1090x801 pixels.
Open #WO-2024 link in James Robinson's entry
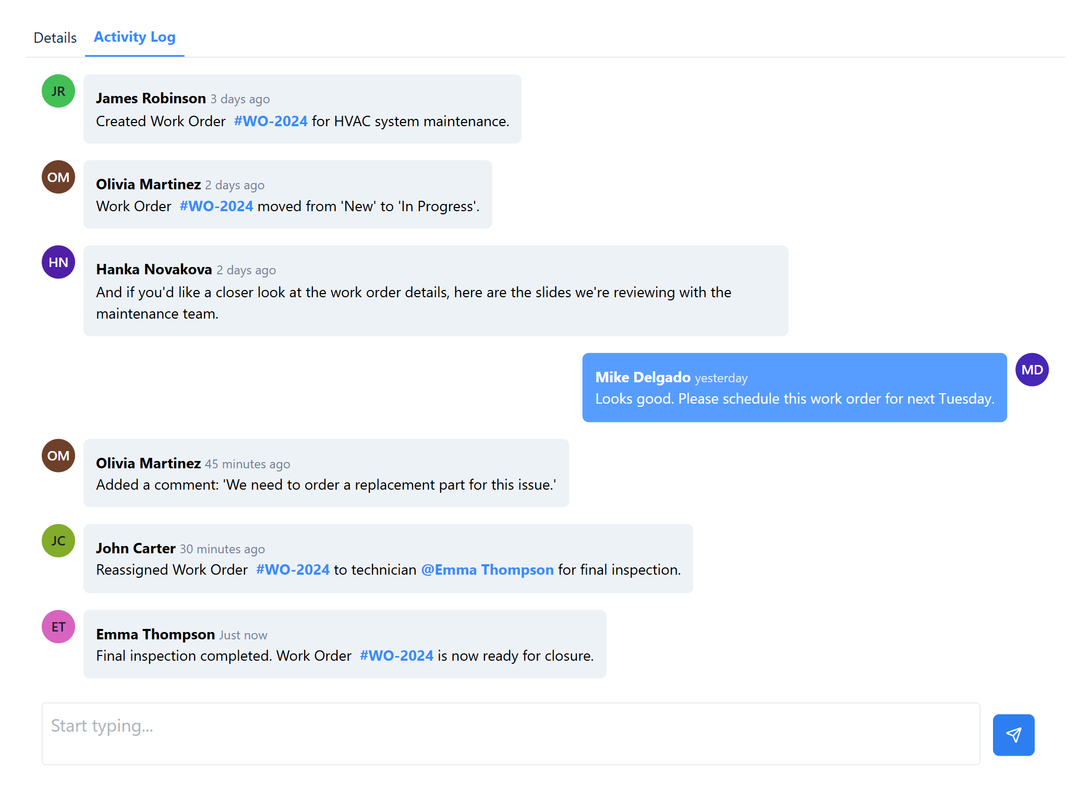[x=271, y=121]
